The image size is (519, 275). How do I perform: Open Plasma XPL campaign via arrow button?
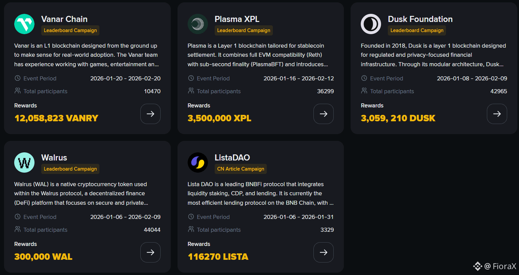pyautogui.click(x=324, y=114)
